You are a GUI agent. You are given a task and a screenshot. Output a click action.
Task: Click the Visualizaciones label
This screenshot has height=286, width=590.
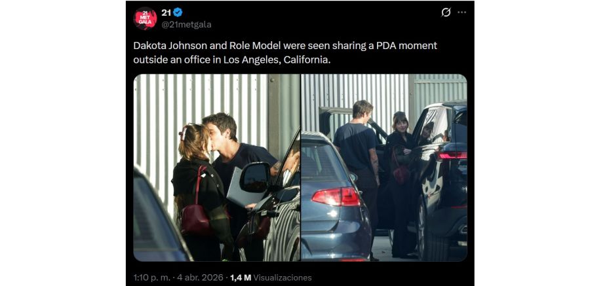click(282, 277)
